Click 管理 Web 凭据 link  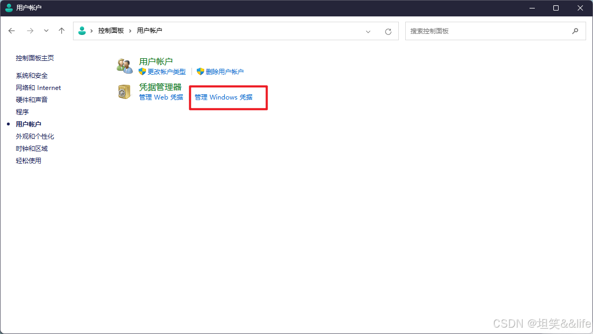pyautogui.click(x=161, y=97)
